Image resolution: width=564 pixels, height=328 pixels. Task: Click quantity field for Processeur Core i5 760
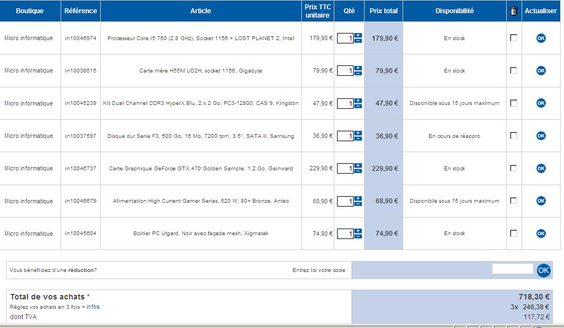pos(345,38)
